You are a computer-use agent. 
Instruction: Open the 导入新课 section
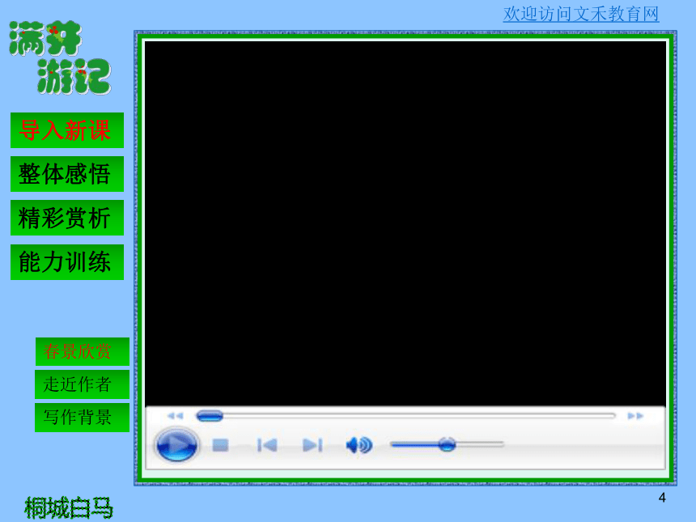(67, 130)
